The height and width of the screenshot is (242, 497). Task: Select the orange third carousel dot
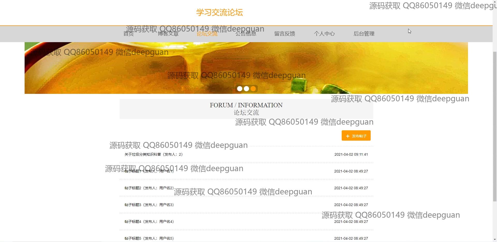[253, 89]
